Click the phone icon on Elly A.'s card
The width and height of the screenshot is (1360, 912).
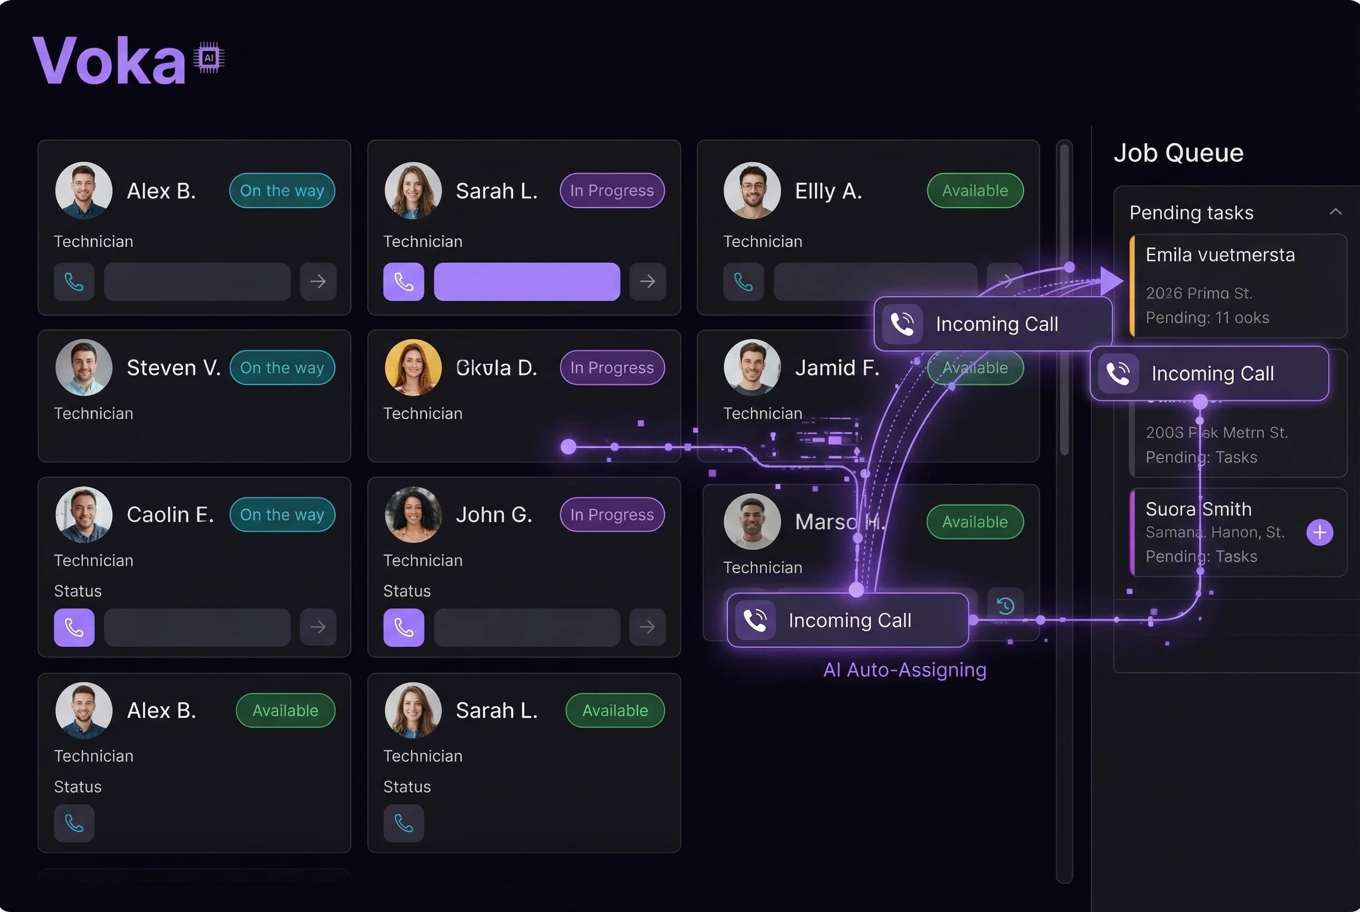(x=743, y=282)
